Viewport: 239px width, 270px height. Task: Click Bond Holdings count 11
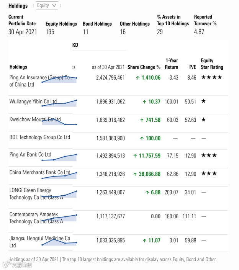point(85,32)
